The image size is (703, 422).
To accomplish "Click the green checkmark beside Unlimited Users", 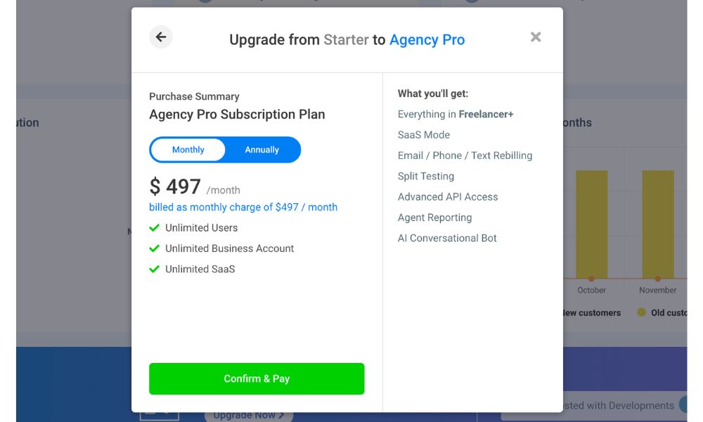I will [x=155, y=228].
